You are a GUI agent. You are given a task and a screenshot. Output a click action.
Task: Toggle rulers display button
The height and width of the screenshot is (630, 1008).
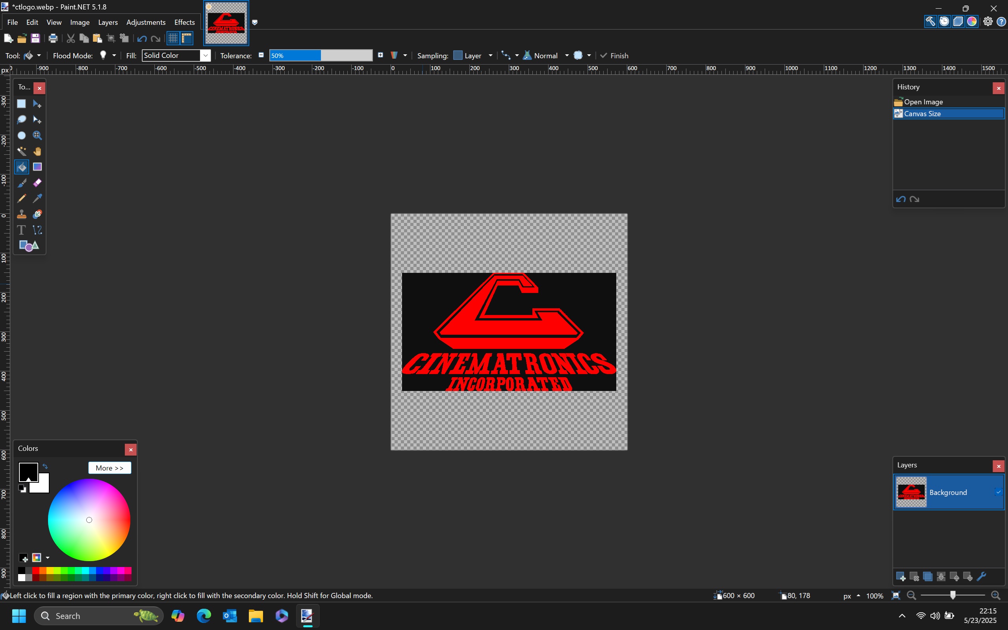(x=187, y=38)
